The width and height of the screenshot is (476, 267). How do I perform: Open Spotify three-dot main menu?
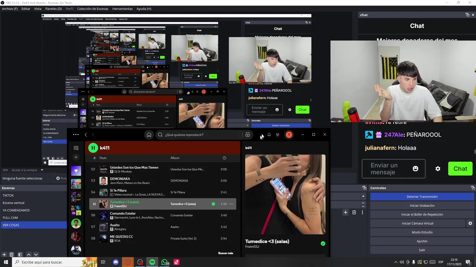[x=76, y=135]
